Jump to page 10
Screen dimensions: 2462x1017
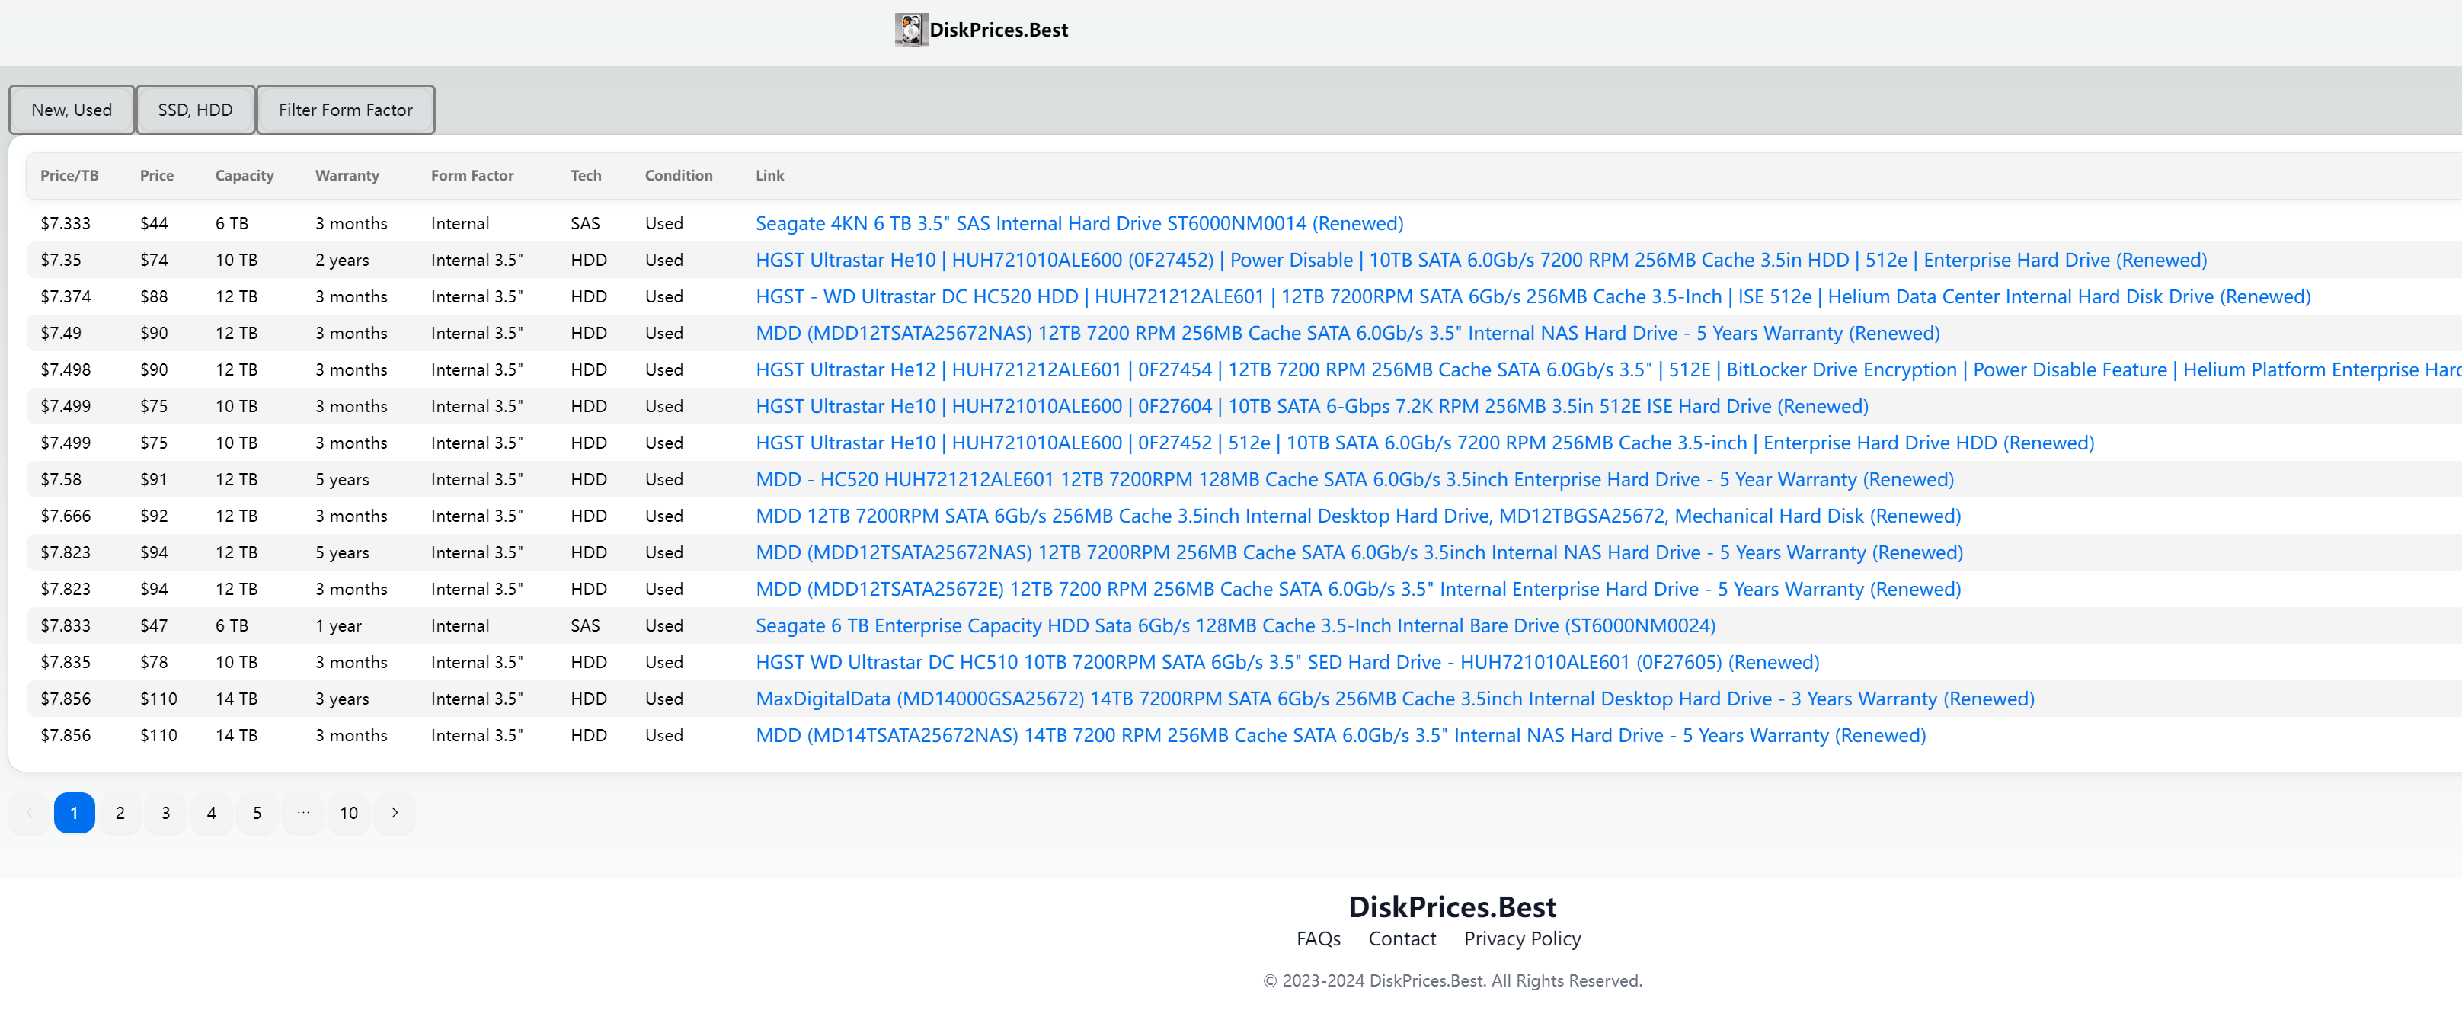pyautogui.click(x=349, y=812)
